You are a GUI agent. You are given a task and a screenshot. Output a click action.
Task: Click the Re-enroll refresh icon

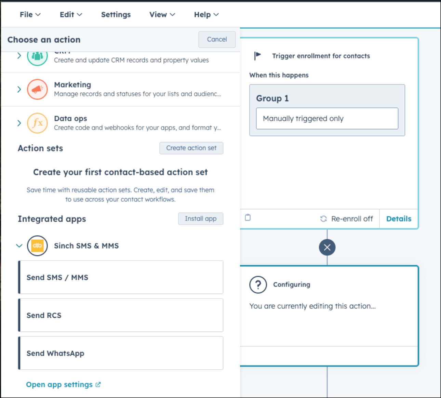[323, 218]
